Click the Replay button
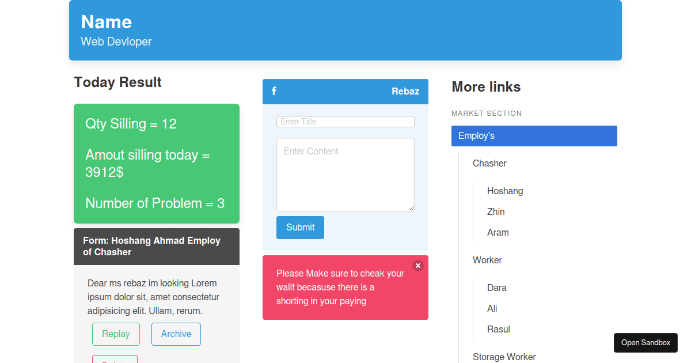The height and width of the screenshot is (363, 691). [x=116, y=334]
